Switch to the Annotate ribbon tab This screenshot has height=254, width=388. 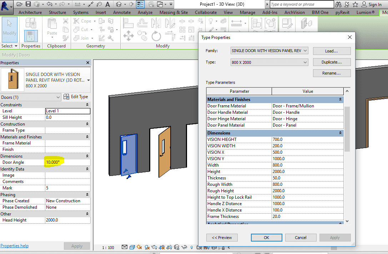click(x=122, y=12)
